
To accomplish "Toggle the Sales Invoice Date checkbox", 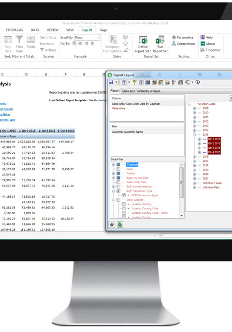I will tap(118, 178).
